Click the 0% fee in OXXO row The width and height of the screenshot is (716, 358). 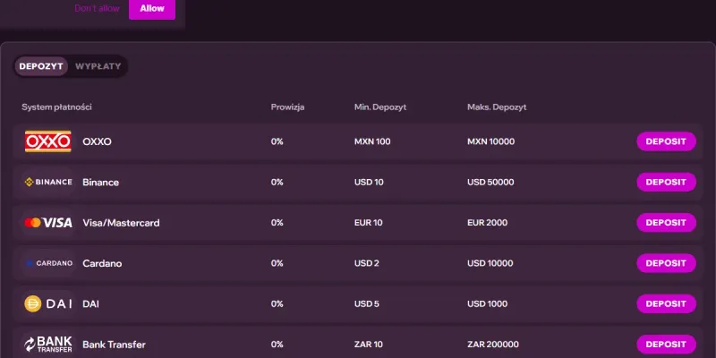pos(277,141)
